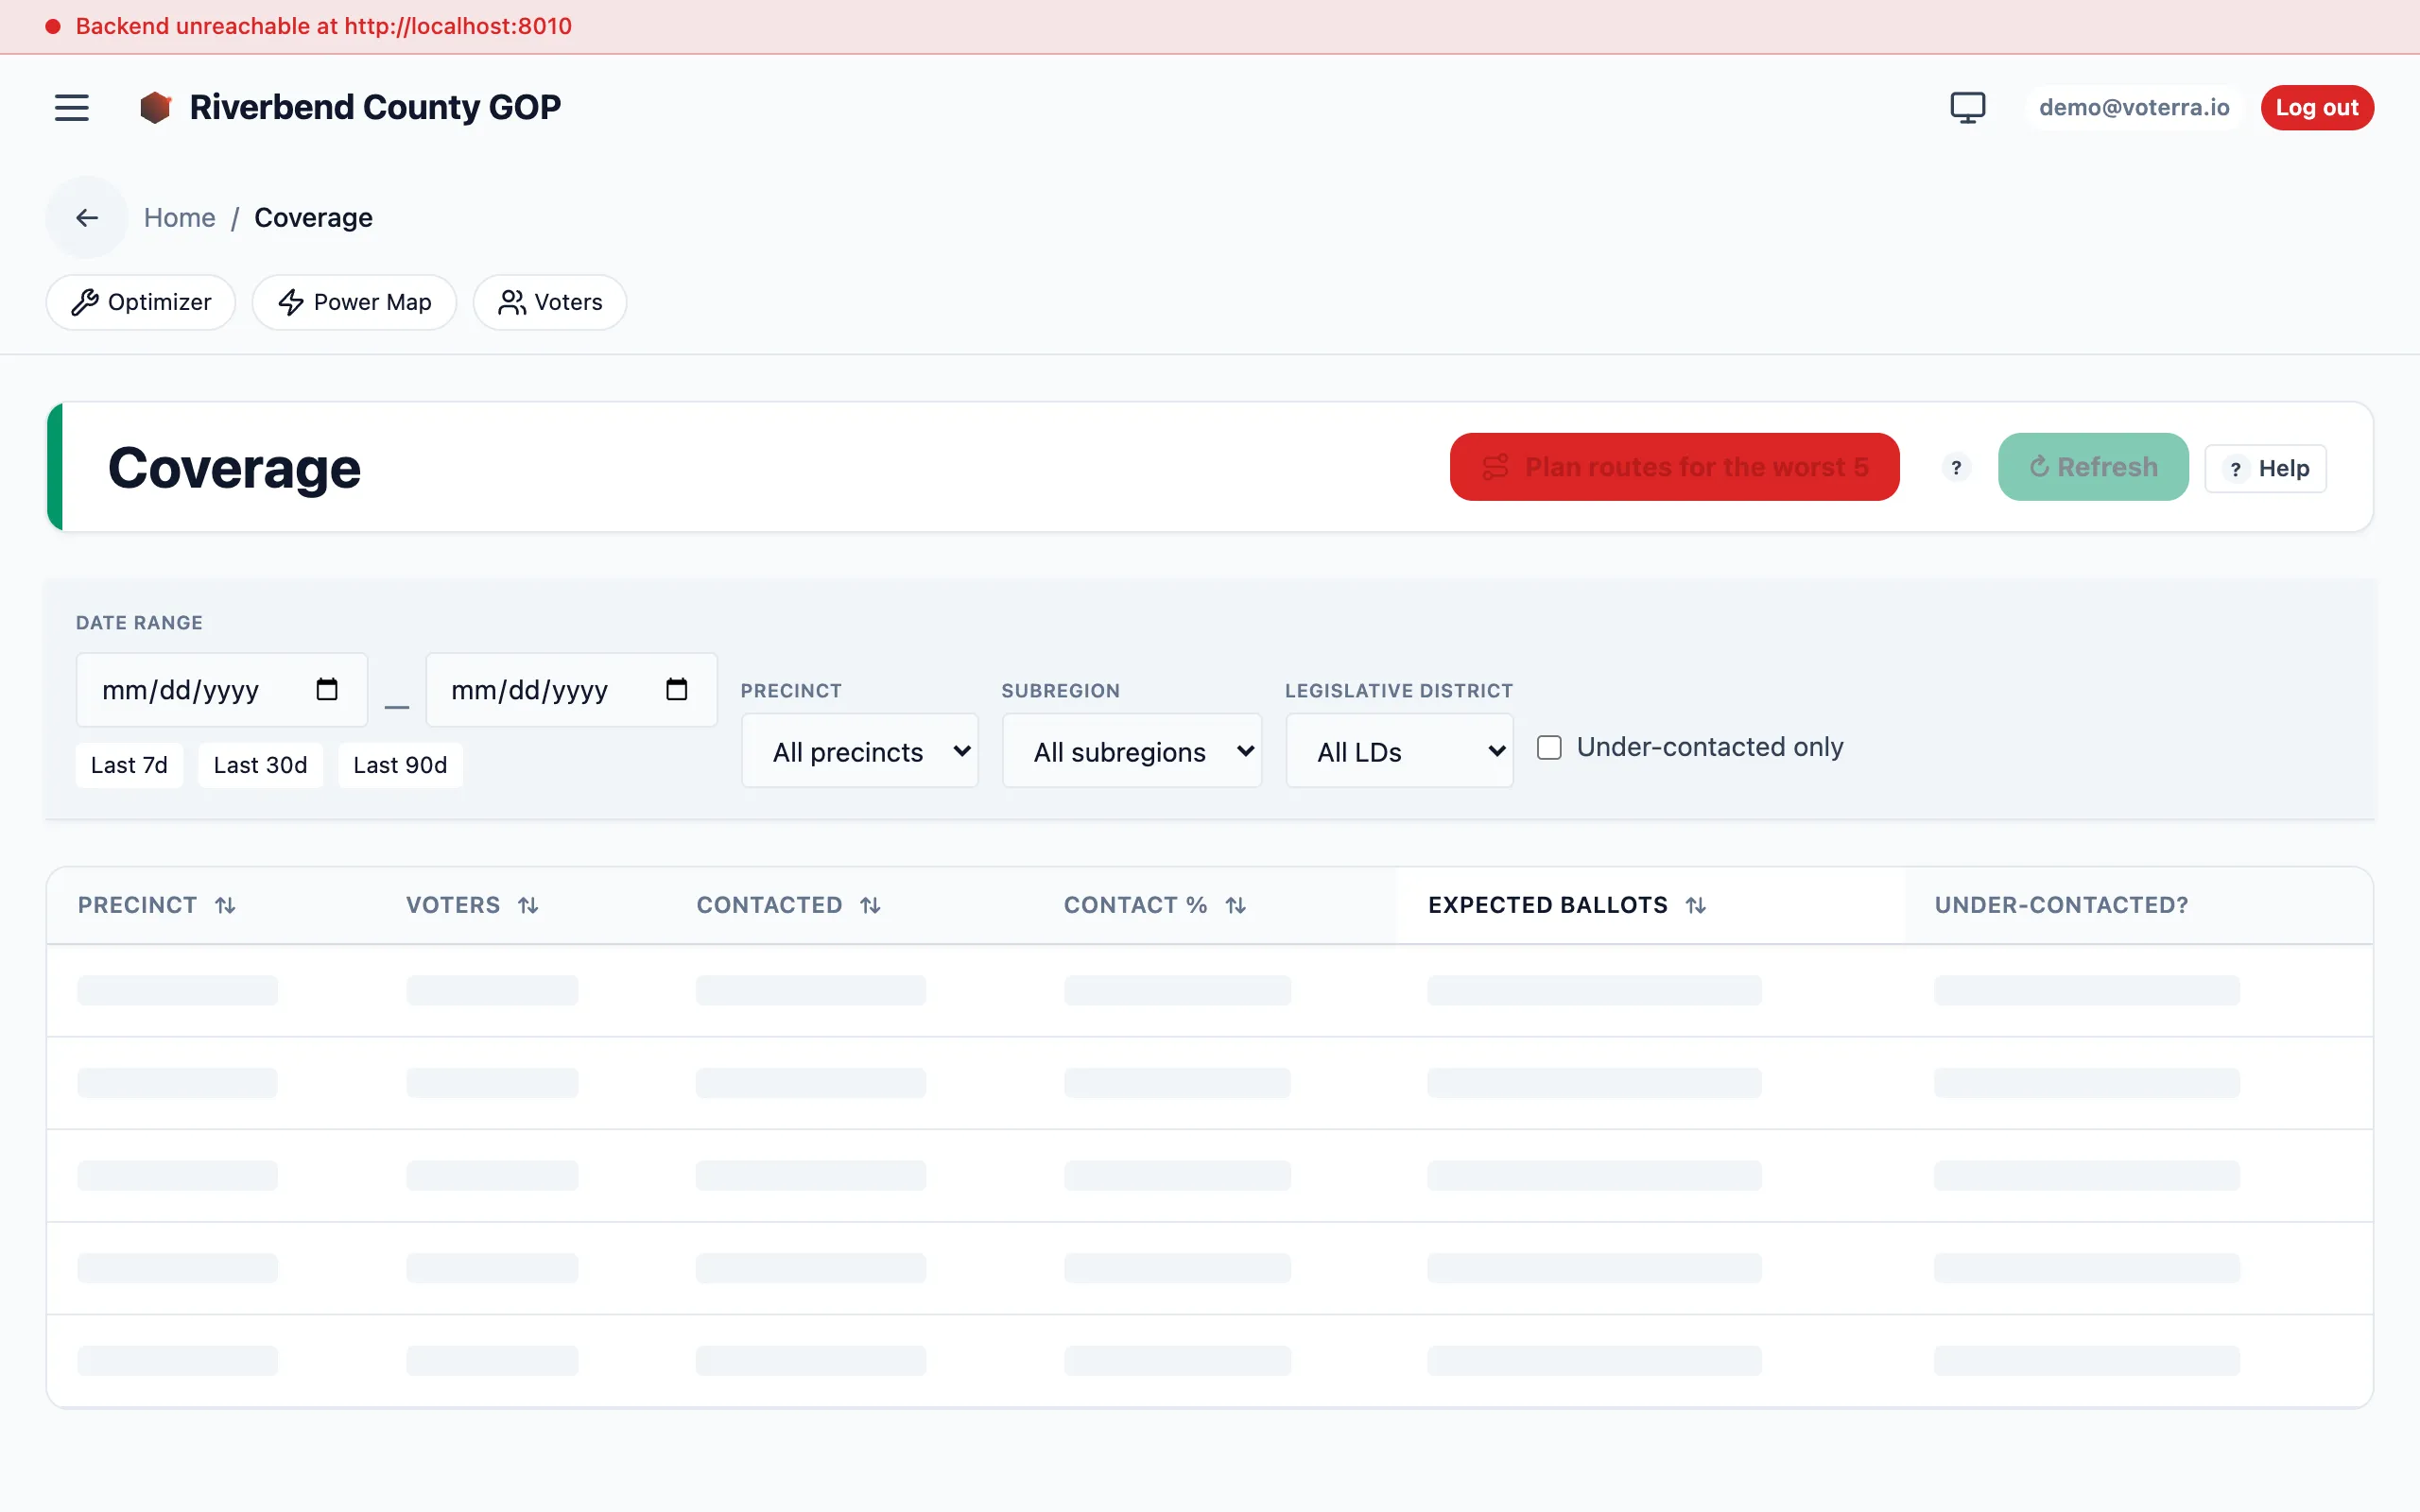Click the question mark beside Plan routes
The width and height of the screenshot is (2420, 1512).
pyautogui.click(x=1956, y=467)
